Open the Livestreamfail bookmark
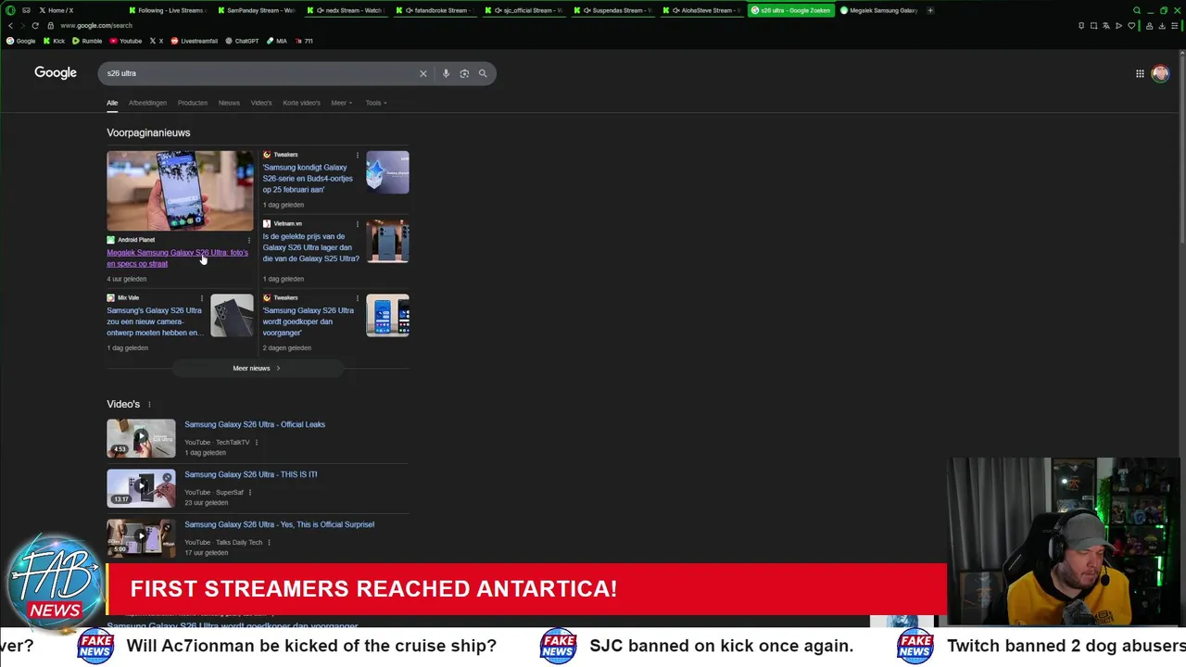Screen dimensions: 1186x667 click(x=194, y=41)
